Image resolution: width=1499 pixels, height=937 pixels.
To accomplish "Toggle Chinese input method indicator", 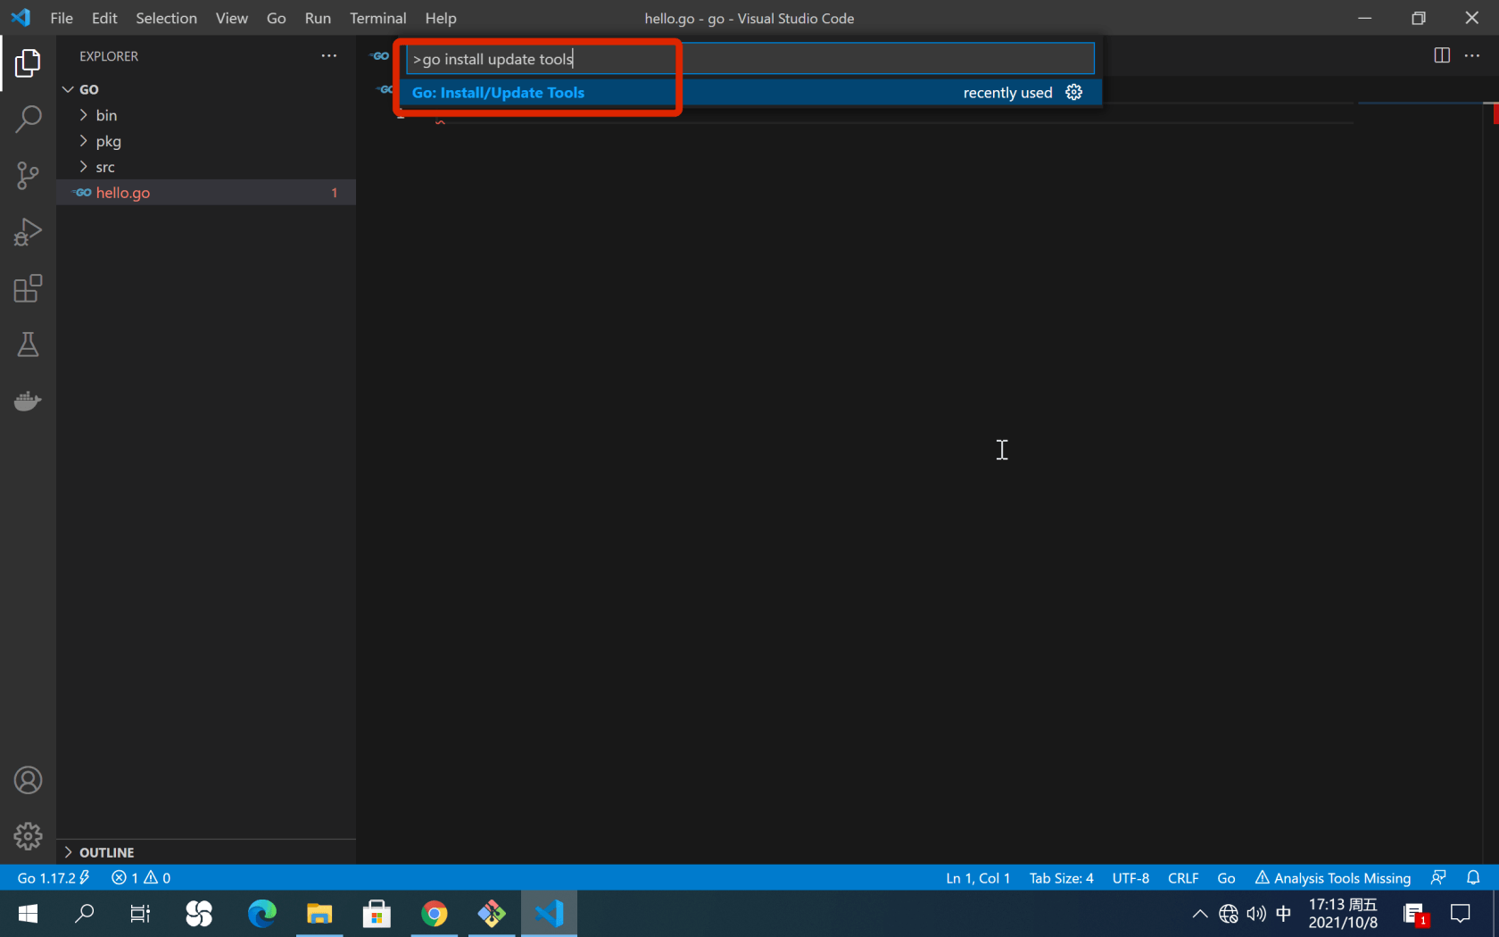I will (1283, 914).
